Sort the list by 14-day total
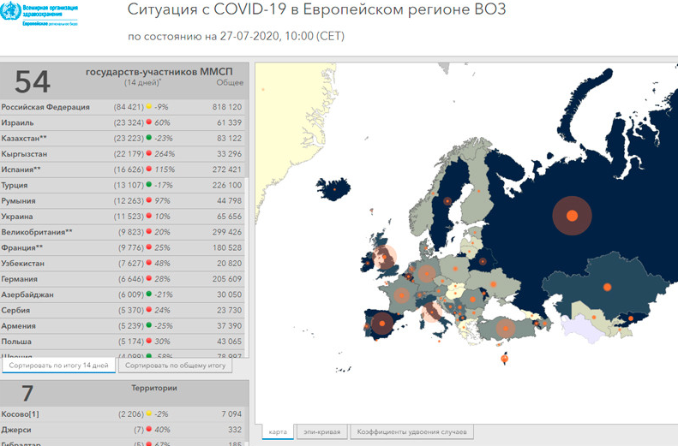Viewport: 678px width, 446px height. tap(58, 365)
